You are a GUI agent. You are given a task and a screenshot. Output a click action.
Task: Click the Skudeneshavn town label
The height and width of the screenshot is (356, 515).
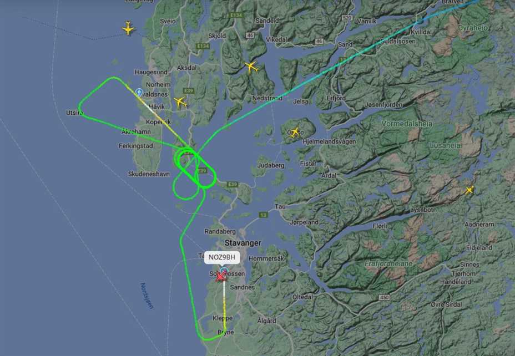[149, 174]
